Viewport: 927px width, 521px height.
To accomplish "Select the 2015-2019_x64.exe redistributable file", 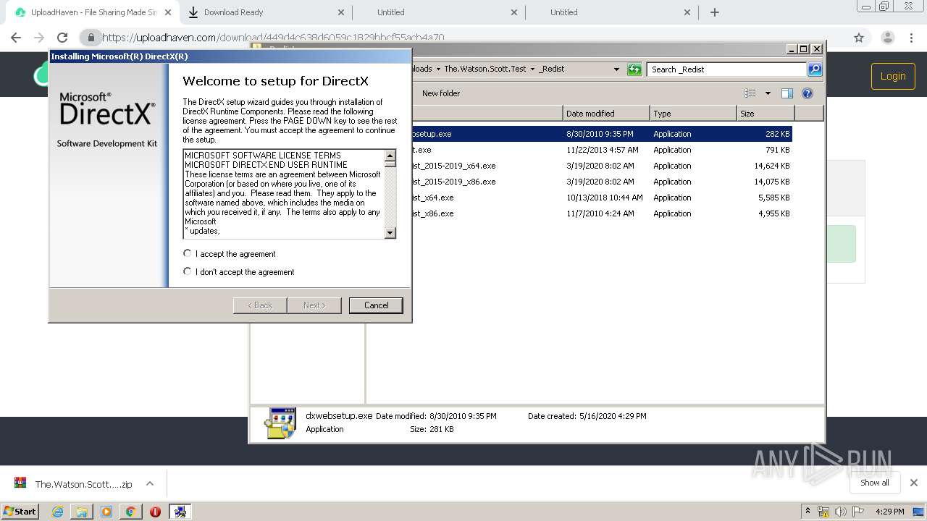I will (x=602, y=166).
